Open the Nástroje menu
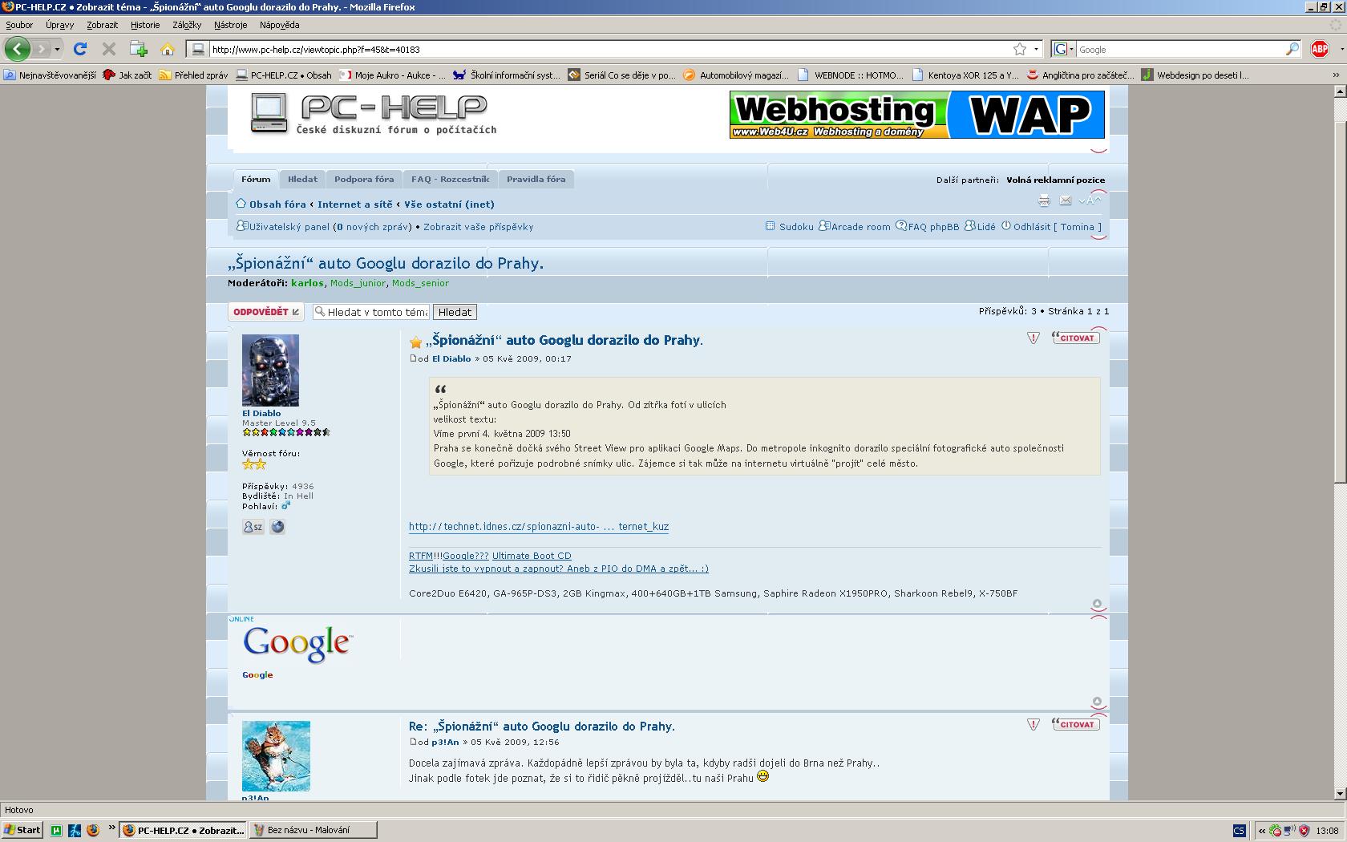 point(230,25)
